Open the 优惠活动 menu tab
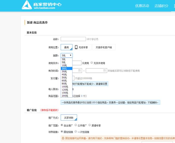This screenshot has height=143, width=175. [x=142, y=6]
